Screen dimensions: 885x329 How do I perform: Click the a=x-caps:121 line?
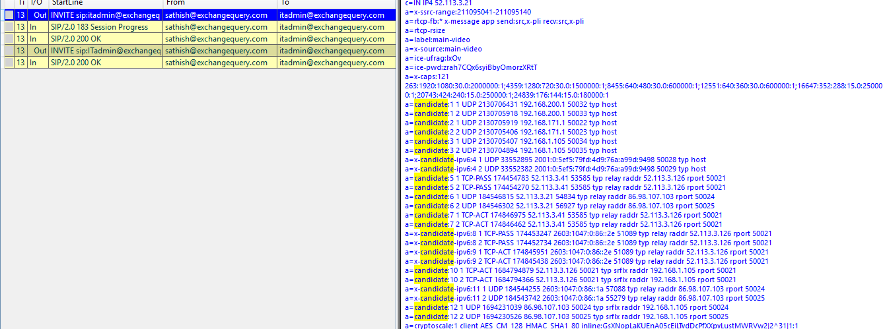[427, 76]
